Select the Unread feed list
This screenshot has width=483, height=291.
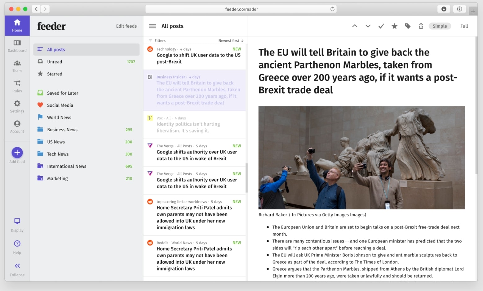pos(55,62)
